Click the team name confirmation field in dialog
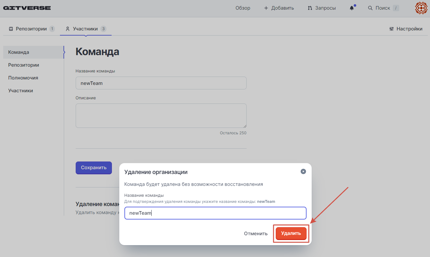 point(215,213)
